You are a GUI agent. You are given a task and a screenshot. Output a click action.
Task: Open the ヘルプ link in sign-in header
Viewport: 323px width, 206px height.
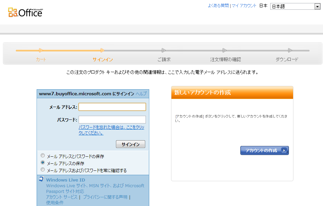[141, 94]
